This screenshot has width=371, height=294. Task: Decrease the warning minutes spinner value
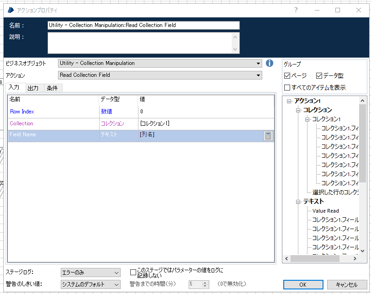click(x=206, y=286)
